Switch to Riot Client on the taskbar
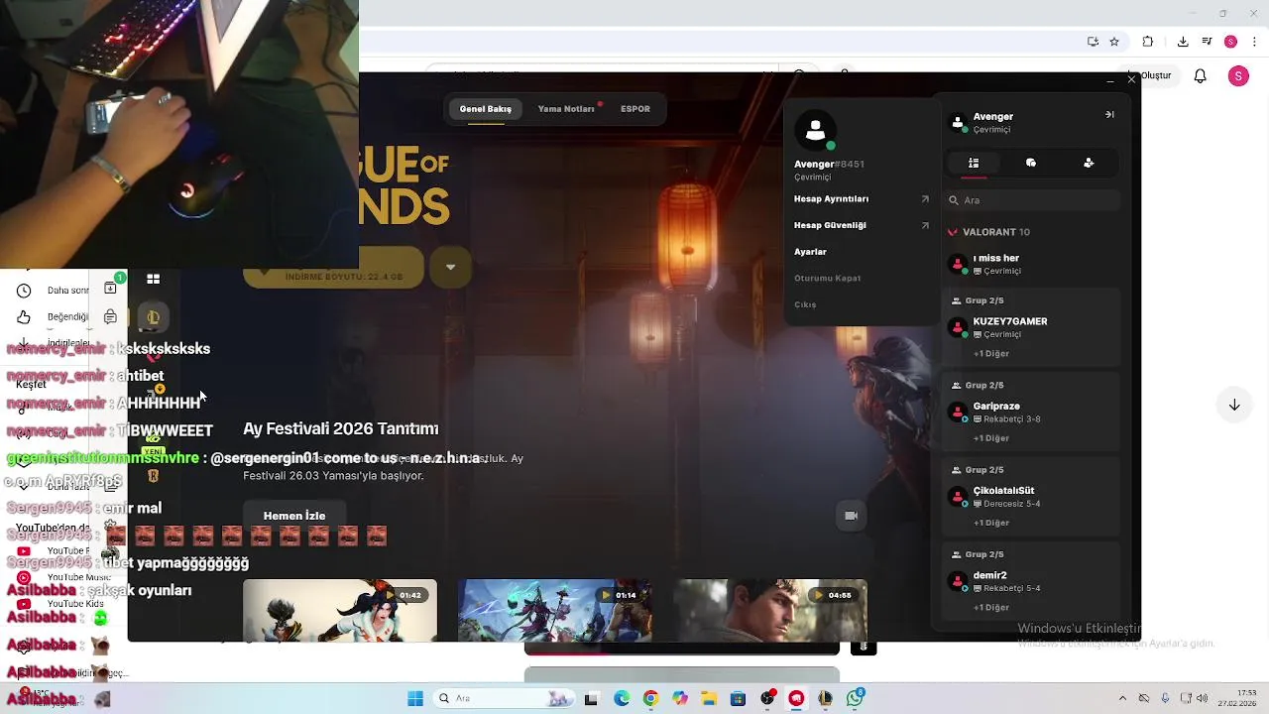The width and height of the screenshot is (1269, 714). (x=796, y=698)
